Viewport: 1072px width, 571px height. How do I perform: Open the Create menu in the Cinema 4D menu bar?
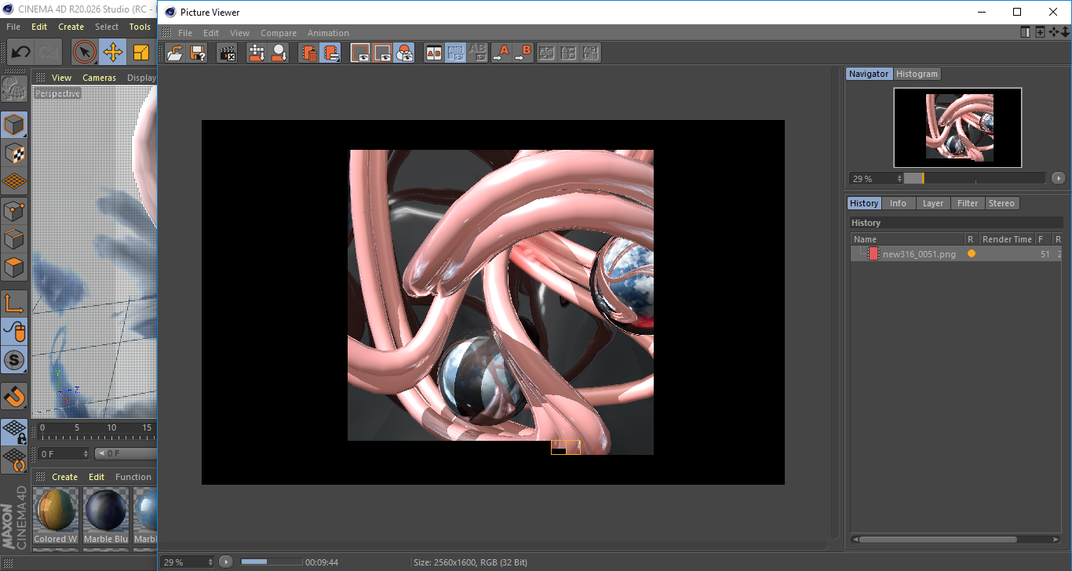point(71,27)
